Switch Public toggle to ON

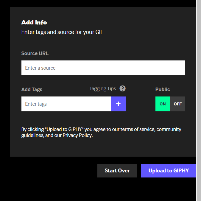click(x=163, y=104)
